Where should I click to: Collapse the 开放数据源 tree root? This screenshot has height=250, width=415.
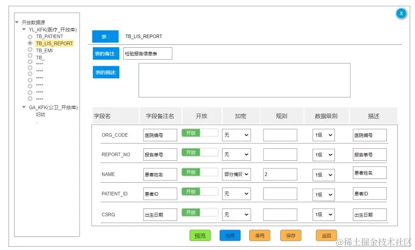17,22
